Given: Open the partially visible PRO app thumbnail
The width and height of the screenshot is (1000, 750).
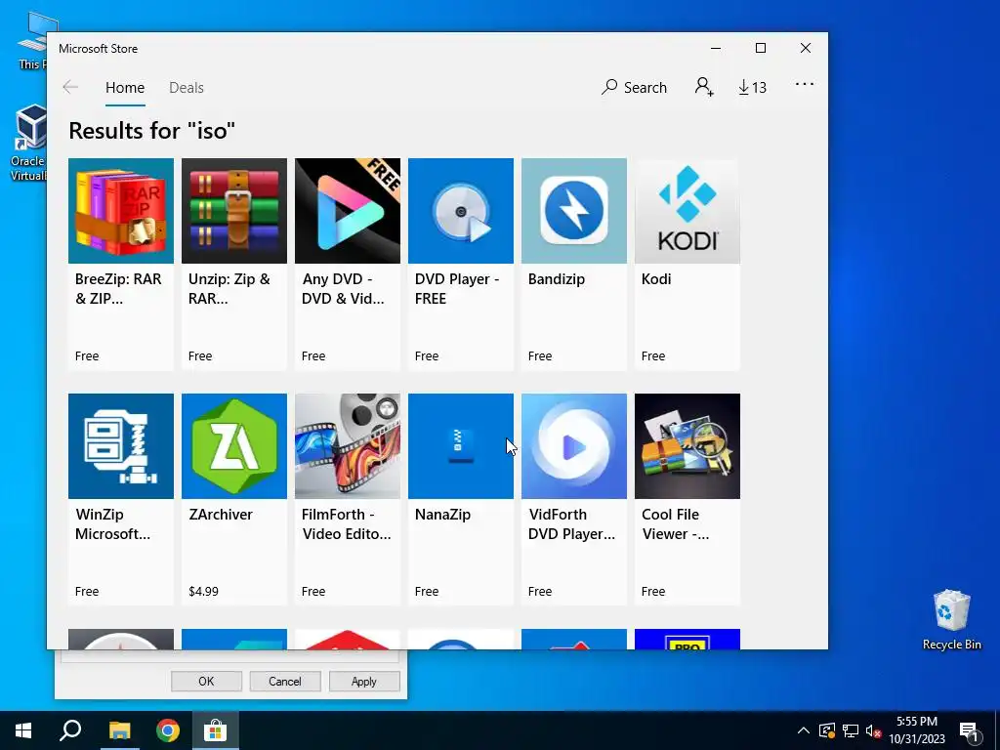Looking at the screenshot, I should click(687, 639).
